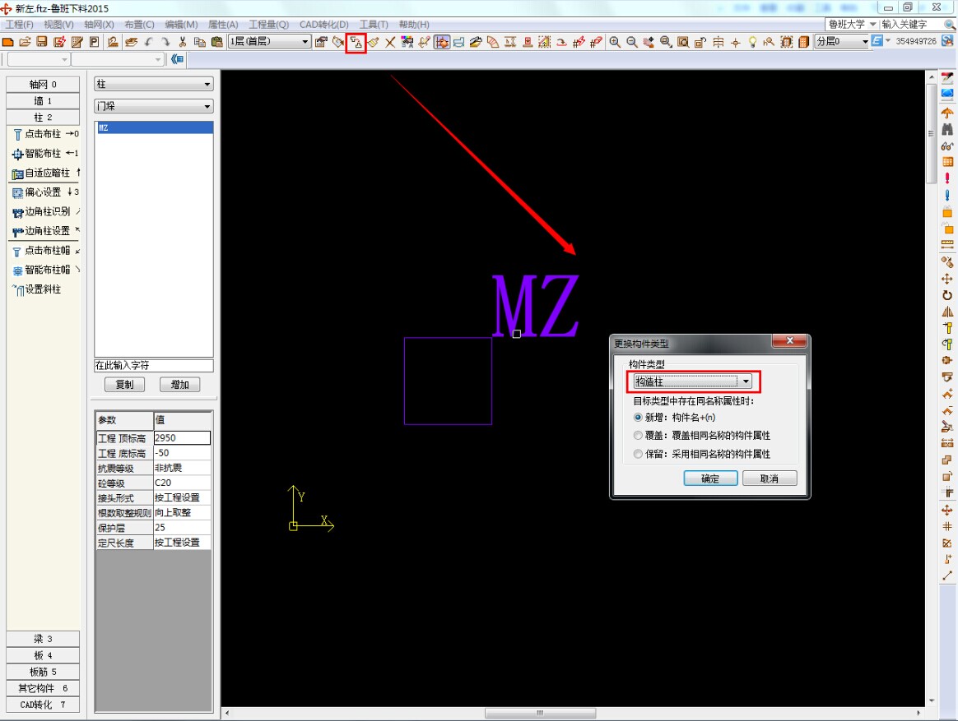Open the 偏心设置 tool
The width and height of the screenshot is (958, 721).
44,192
